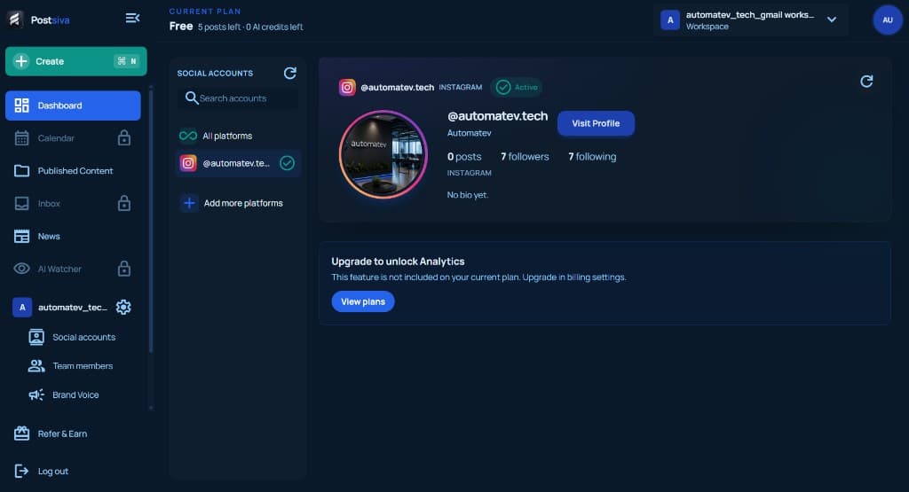
Task: Click the Brand Voice megaphone icon
Action: pyautogui.click(x=36, y=394)
